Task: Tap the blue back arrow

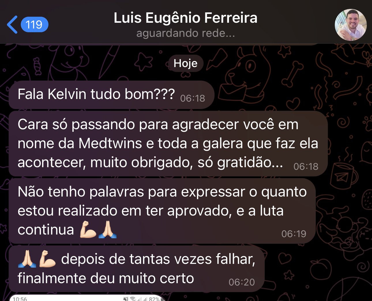Action: coord(12,24)
